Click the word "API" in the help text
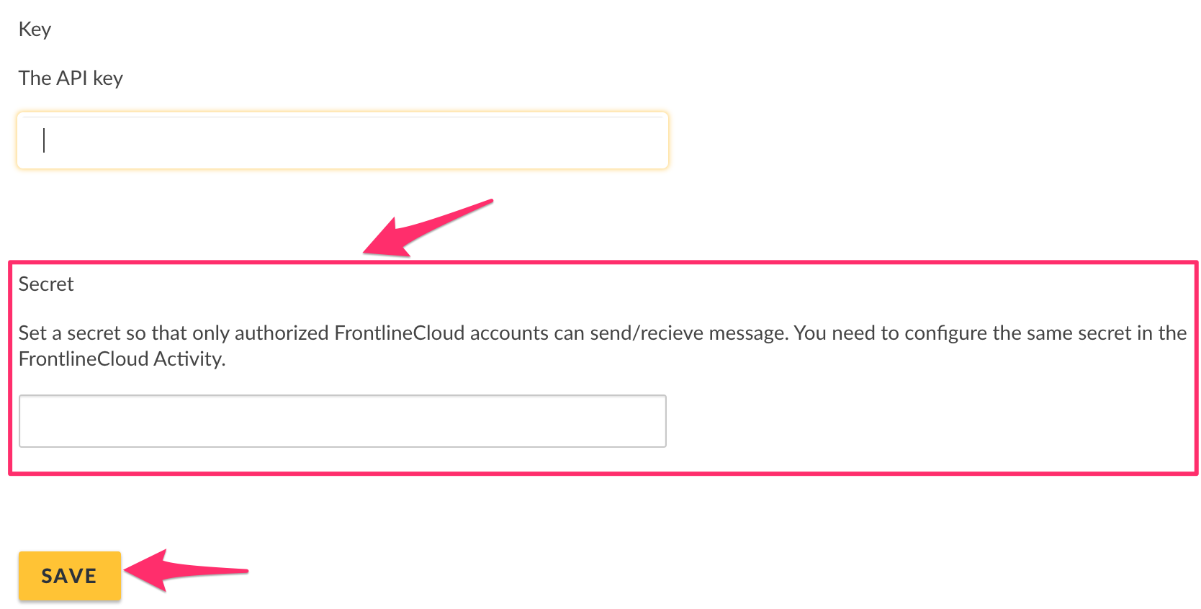The image size is (1201, 609). [72, 78]
